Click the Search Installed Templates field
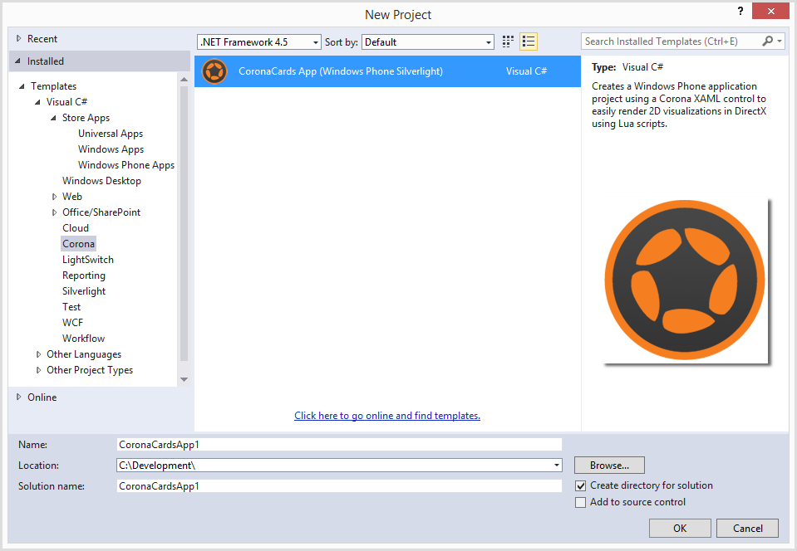The height and width of the screenshot is (551, 797). click(x=672, y=41)
